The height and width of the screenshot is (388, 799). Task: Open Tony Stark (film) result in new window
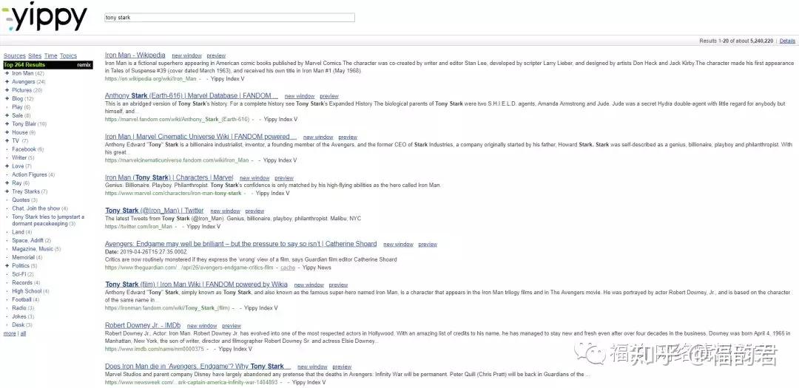click(x=309, y=285)
